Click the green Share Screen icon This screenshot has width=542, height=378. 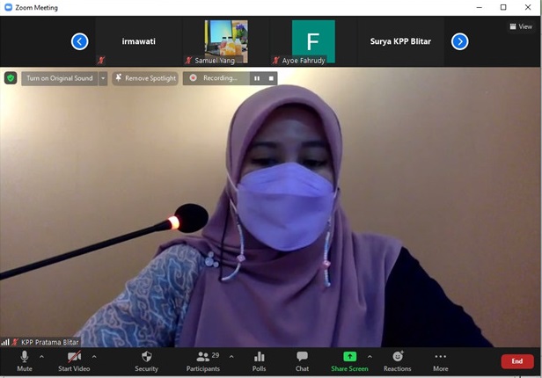[349, 357]
